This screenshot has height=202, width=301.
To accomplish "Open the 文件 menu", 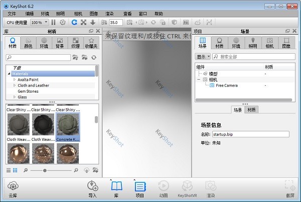I will pyautogui.click(x=12, y=14).
